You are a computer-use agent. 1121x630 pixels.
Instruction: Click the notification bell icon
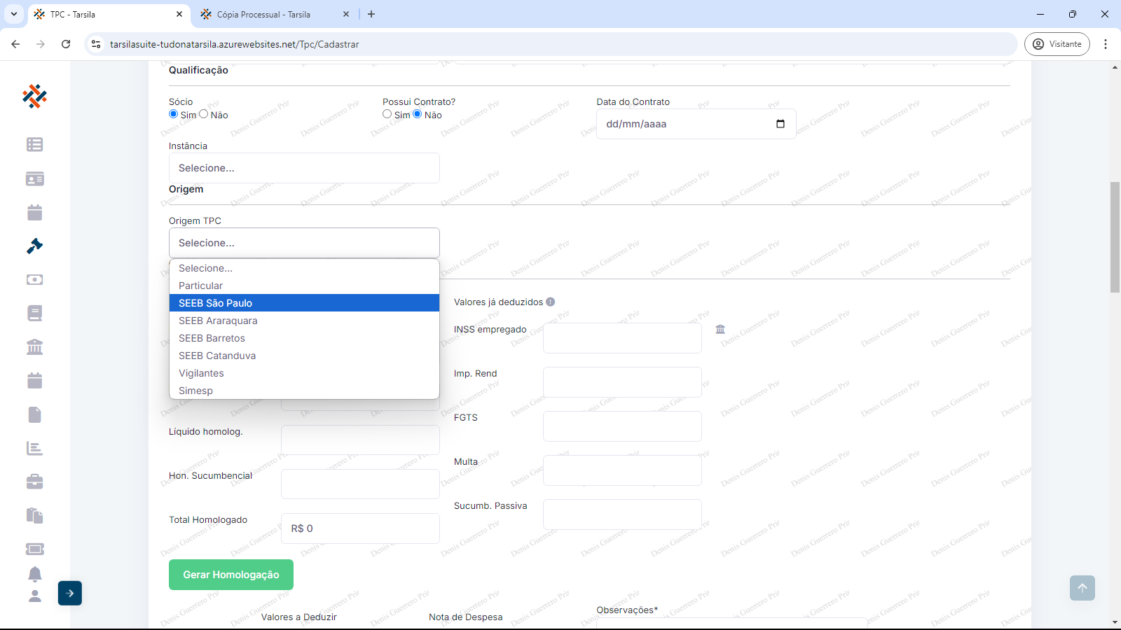pyautogui.click(x=34, y=574)
